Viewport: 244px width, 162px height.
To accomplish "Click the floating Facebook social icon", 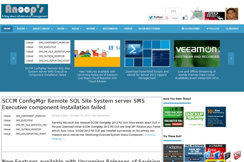I will [x=218, y=155].
